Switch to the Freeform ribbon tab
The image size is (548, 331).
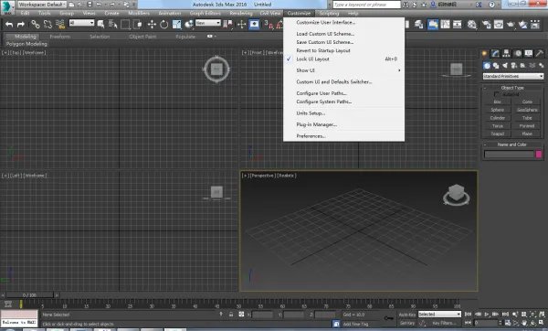[x=59, y=37]
